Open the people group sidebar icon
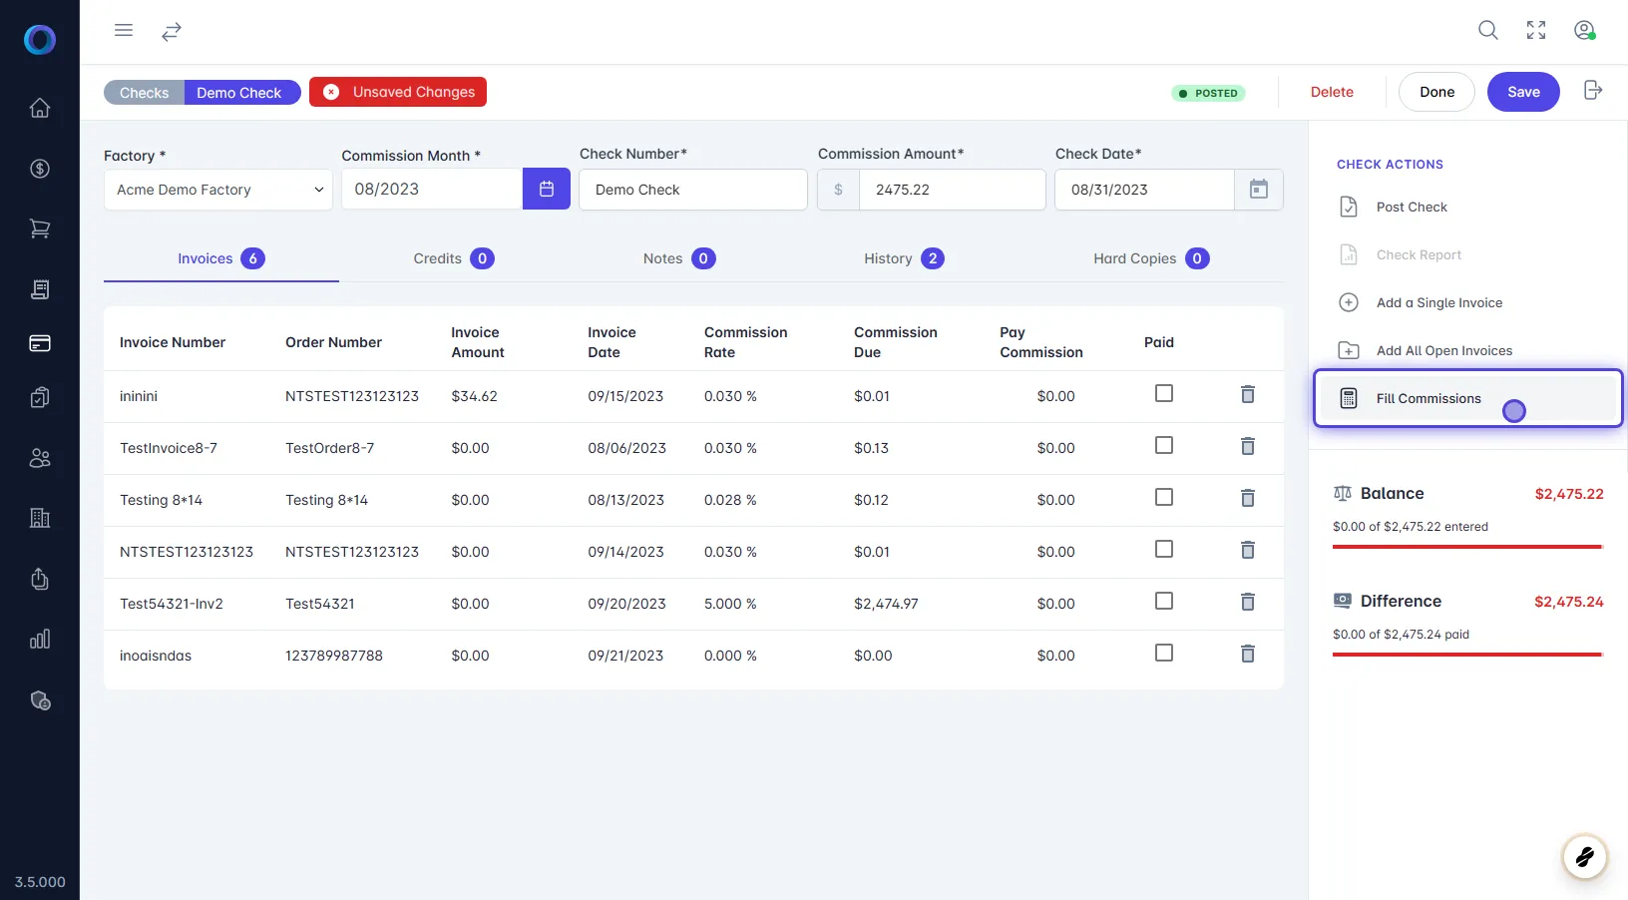The height and width of the screenshot is (900, 1628). (x=40, y=458)
